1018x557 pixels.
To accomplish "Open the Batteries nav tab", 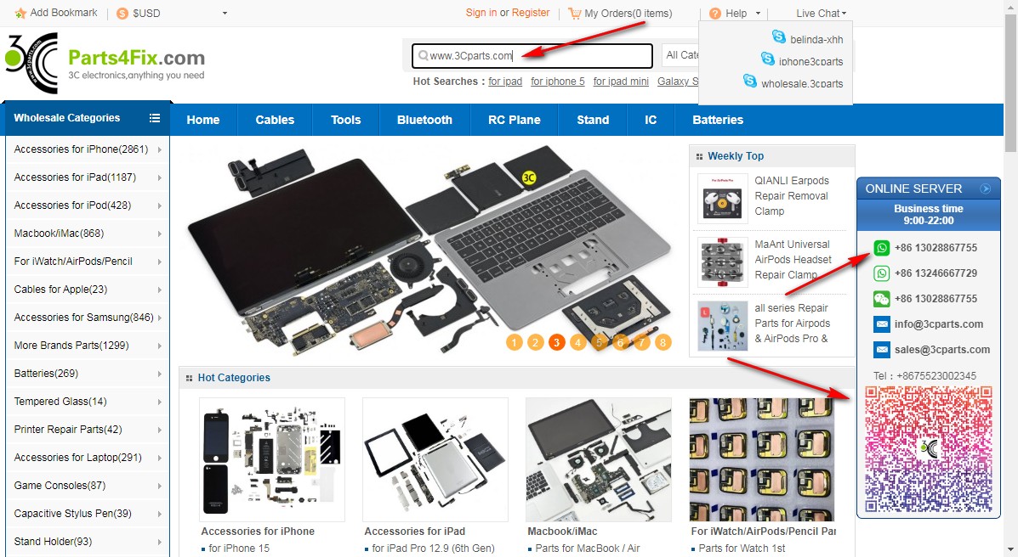I will (718, 120).
